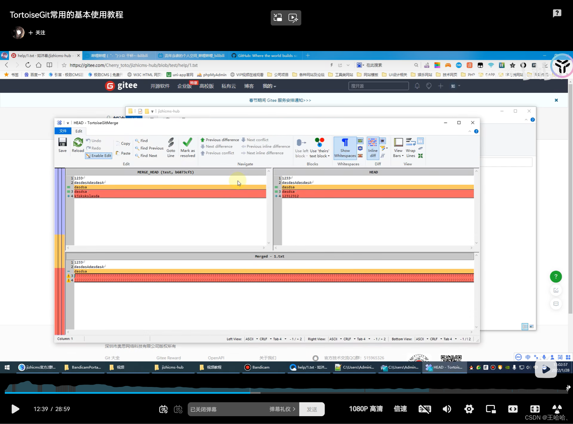
Task: Jump to Previous difference
Action: click(x=220, y=140)
